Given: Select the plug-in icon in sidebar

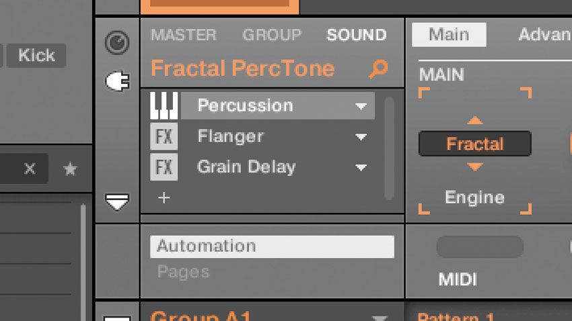Looking at the screenshot, I should [x=117, y=81].
